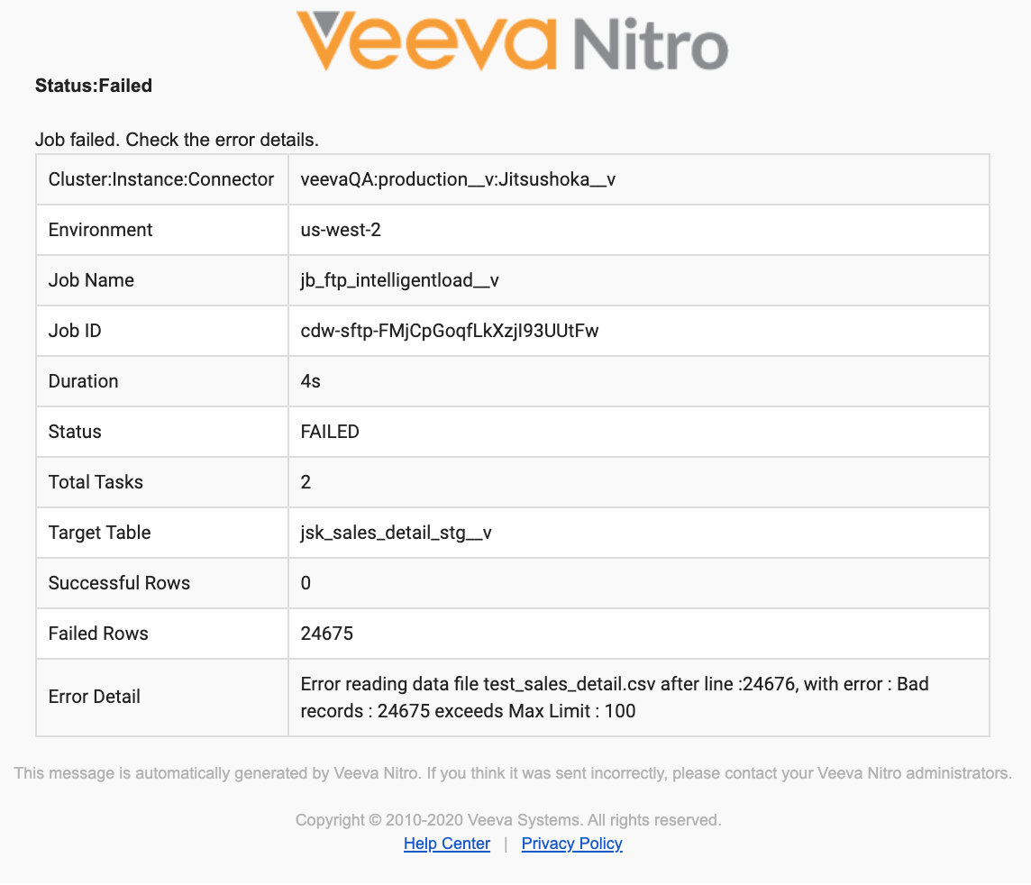Click the Veeva Nitro logo
This screenshot has width=1031, height=885.
pyautogui.click(x=512, y=41)
